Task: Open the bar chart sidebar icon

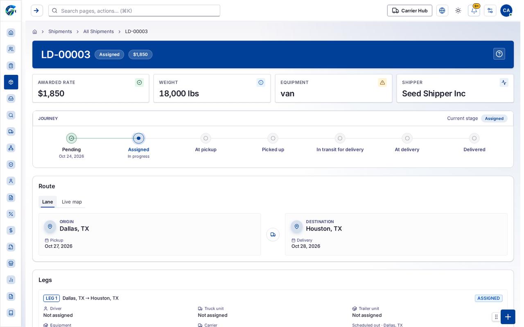Action: 11,280
